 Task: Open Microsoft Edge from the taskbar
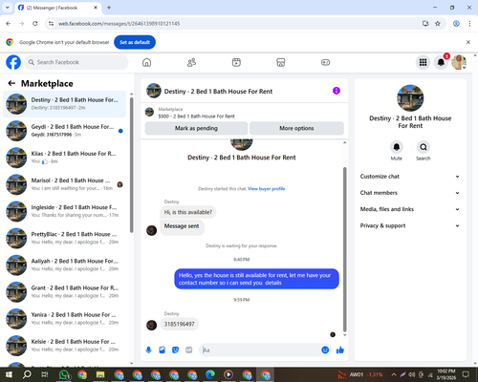click(x=210, y=374)
